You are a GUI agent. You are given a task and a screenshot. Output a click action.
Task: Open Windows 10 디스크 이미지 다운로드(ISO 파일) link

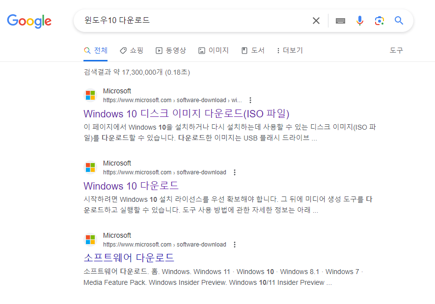[187, 113]
